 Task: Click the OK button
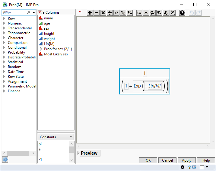pyautogui.click(x=148, y=160)
